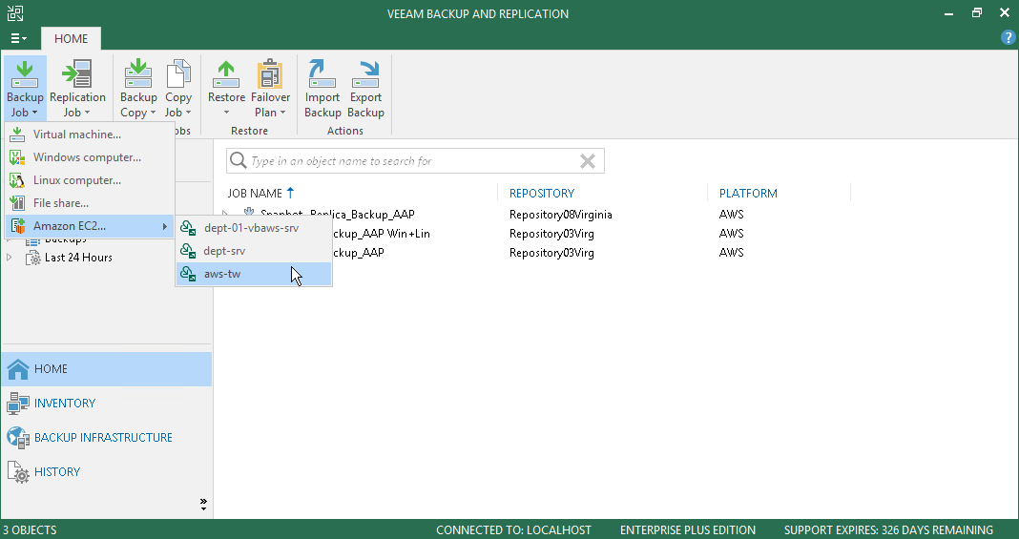Open the Copy Job dropdown arrow
This screenshot has width=1019, height=539.
(x=188, y=113)
